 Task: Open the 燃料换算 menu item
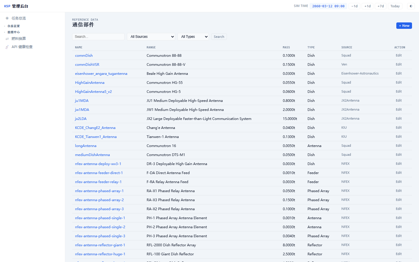point(19,38)
